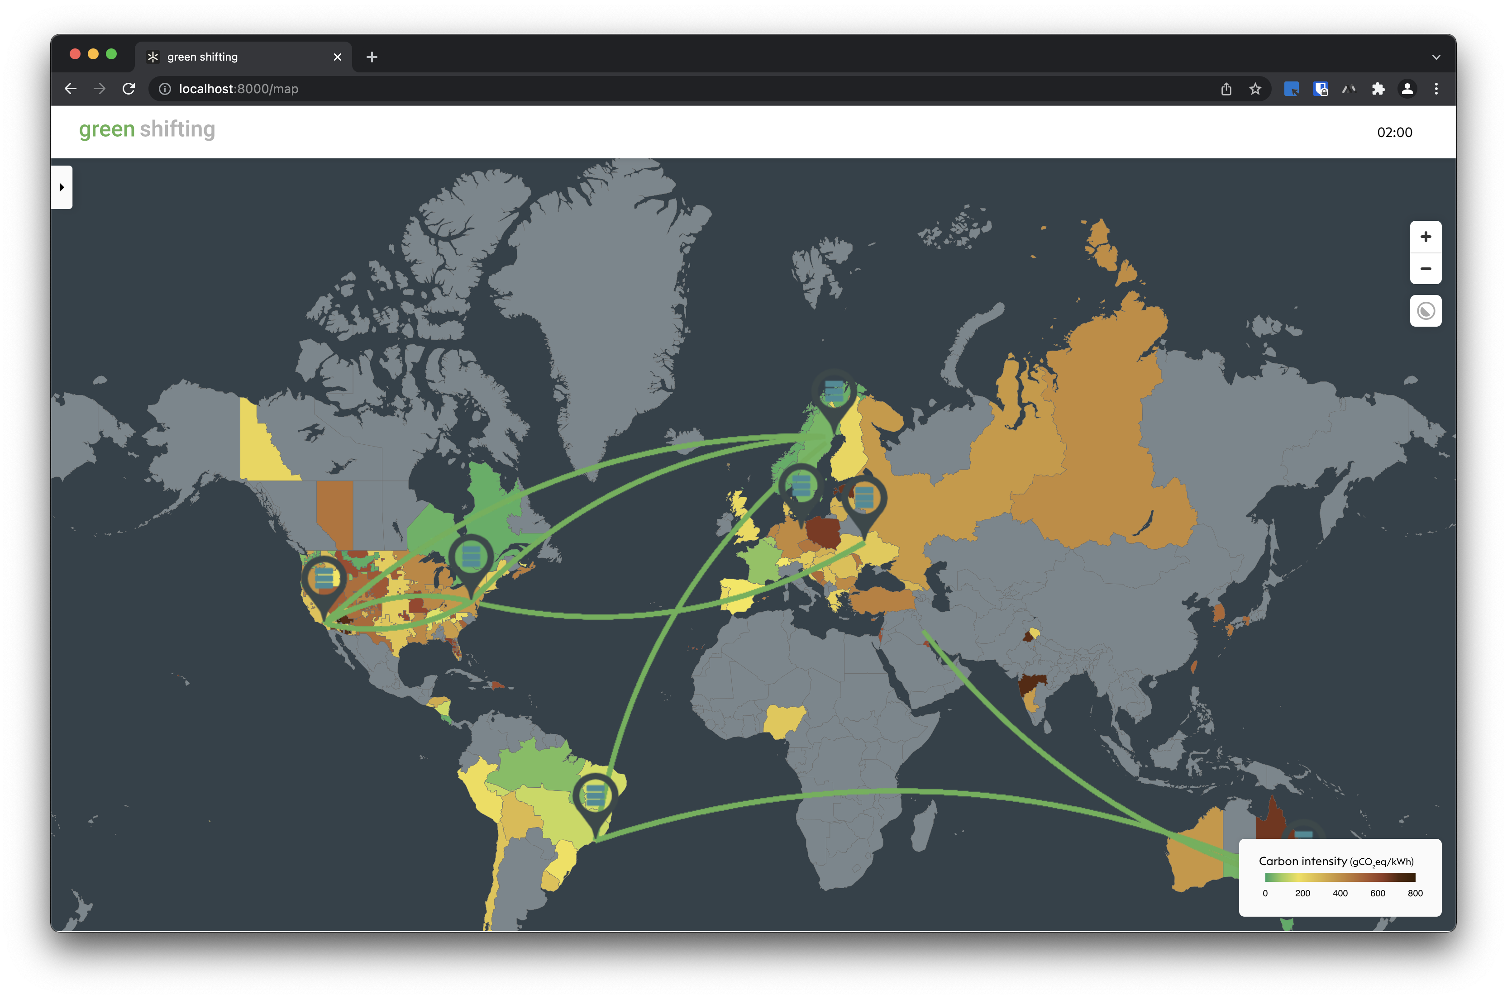Open the tab search chevron dropdown

pos(1435,57)
